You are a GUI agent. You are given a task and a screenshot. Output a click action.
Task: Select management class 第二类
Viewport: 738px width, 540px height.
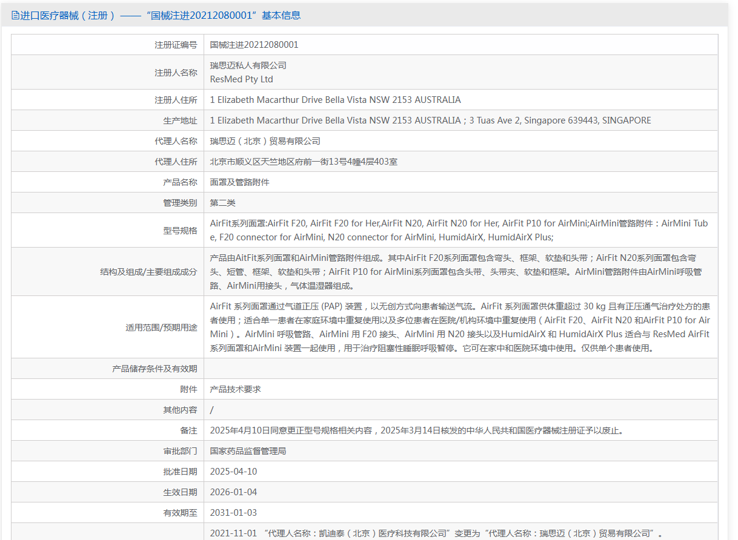(223, 203)
